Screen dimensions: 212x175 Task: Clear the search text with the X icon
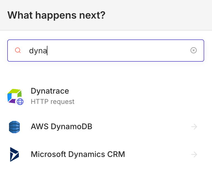193,50
